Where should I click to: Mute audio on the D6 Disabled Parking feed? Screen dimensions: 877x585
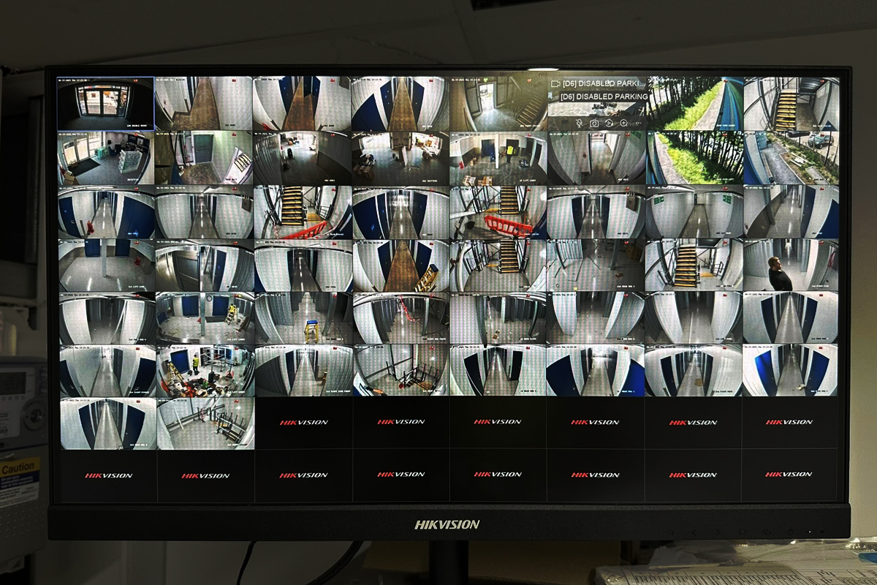click(x=579, y=123)
